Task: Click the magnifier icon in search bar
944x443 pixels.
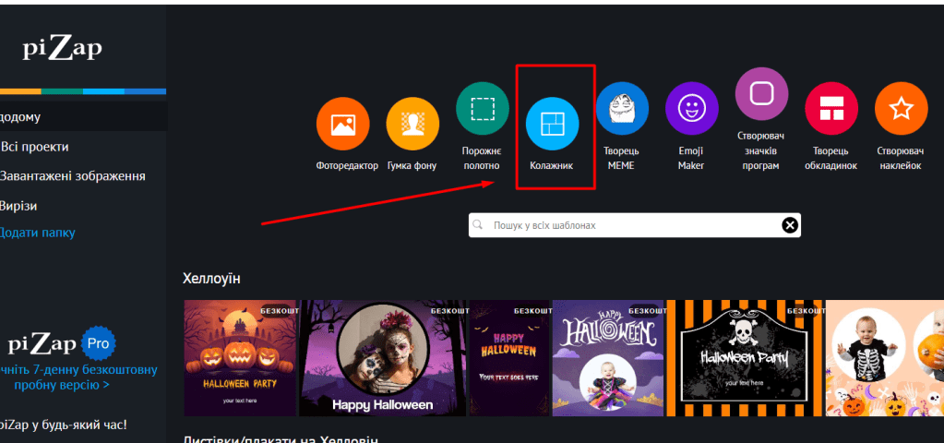Action: [x=479, y=225]
